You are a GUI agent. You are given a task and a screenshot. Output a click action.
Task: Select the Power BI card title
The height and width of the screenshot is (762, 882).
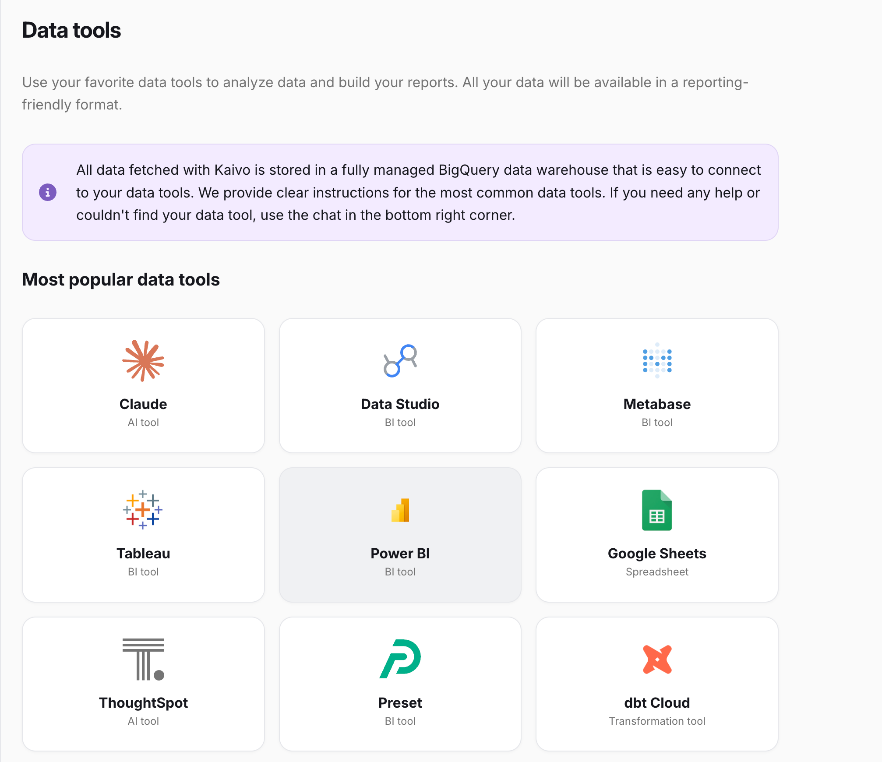400,553
